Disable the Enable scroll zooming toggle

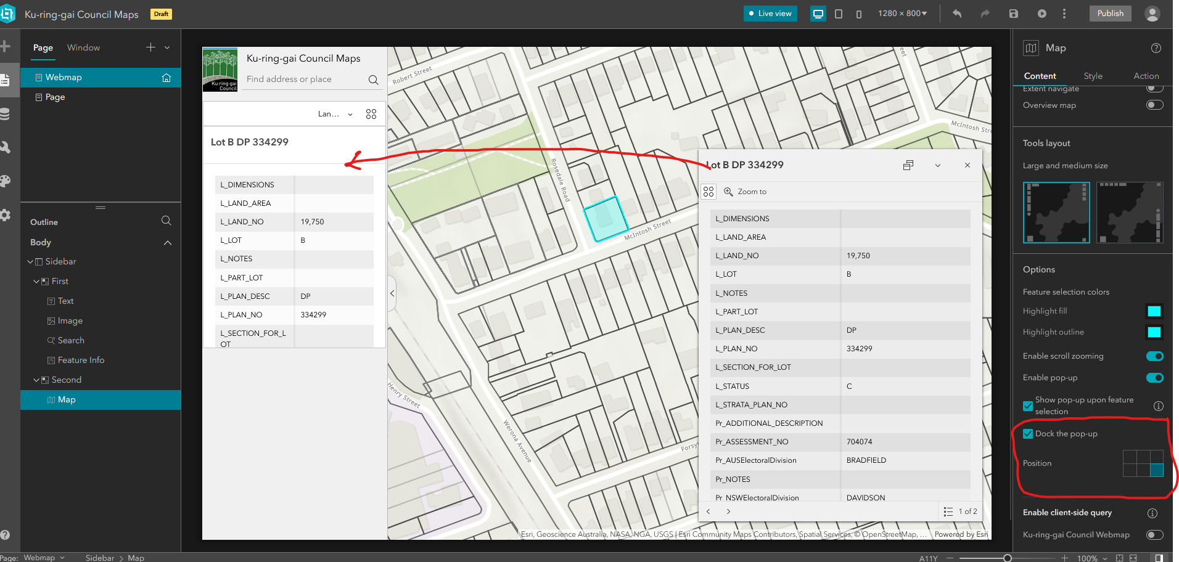coord(1154,356)
